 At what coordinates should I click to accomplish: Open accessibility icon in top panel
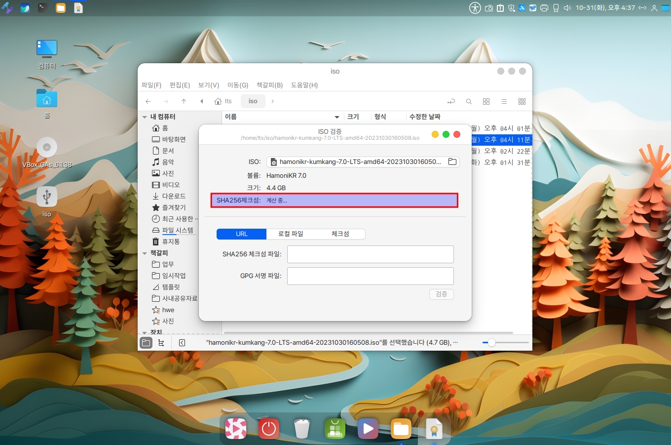pyautogui.click(x=475, y=8)
